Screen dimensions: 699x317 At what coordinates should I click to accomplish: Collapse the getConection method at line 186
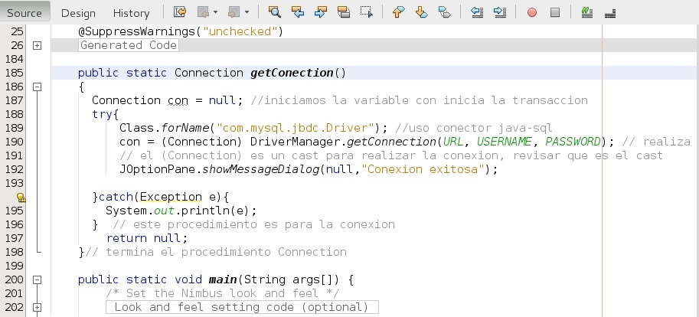pos(38,87)
